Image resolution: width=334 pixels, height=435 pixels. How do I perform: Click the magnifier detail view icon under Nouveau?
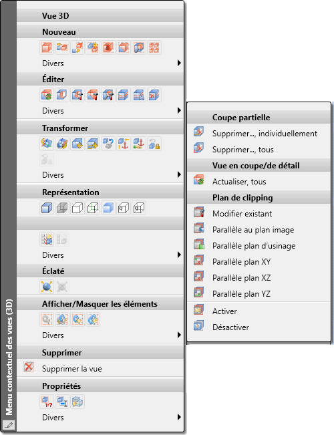click(x=139, y=47)
